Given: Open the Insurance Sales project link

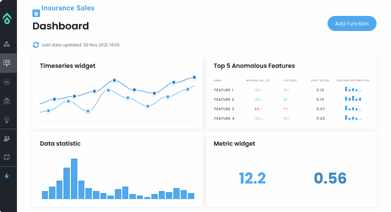Looking at the screenshot, I should point(68,8).
